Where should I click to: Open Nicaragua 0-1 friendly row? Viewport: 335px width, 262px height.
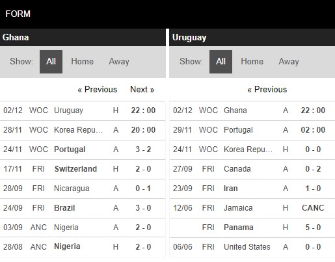click(x=83, y=189)
